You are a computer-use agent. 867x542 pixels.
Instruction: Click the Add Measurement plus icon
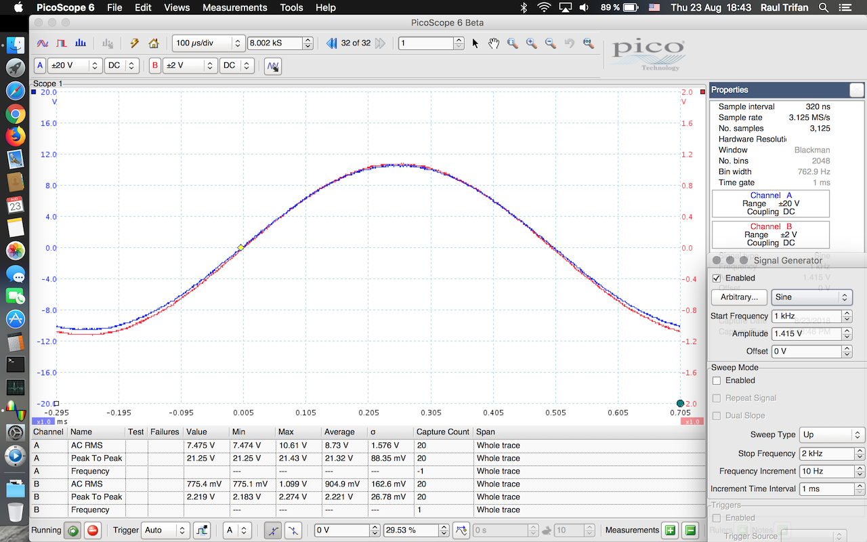670,530
